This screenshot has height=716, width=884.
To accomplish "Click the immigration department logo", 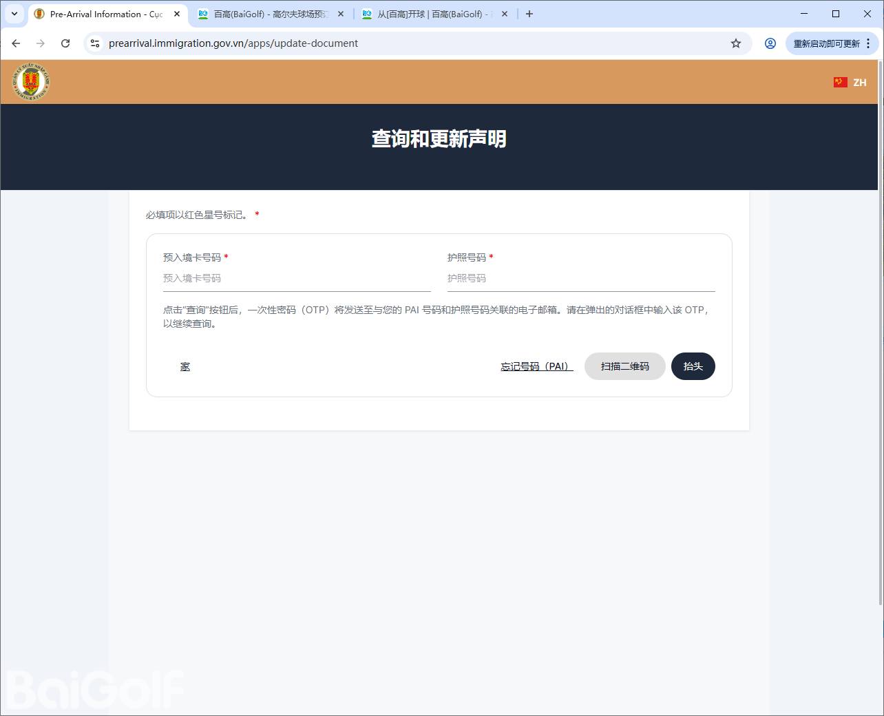I will [30, 82].
